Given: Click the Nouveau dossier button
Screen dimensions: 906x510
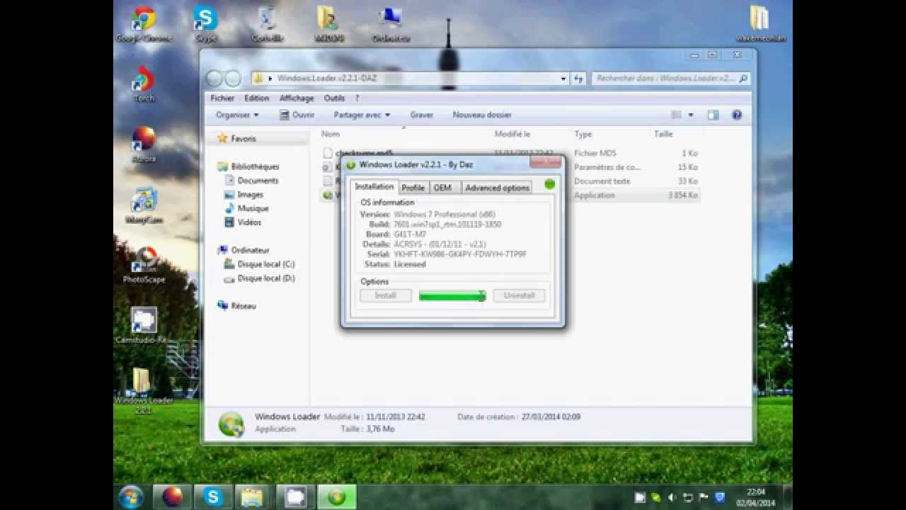Looking at the screenshot, I should 482,115.
